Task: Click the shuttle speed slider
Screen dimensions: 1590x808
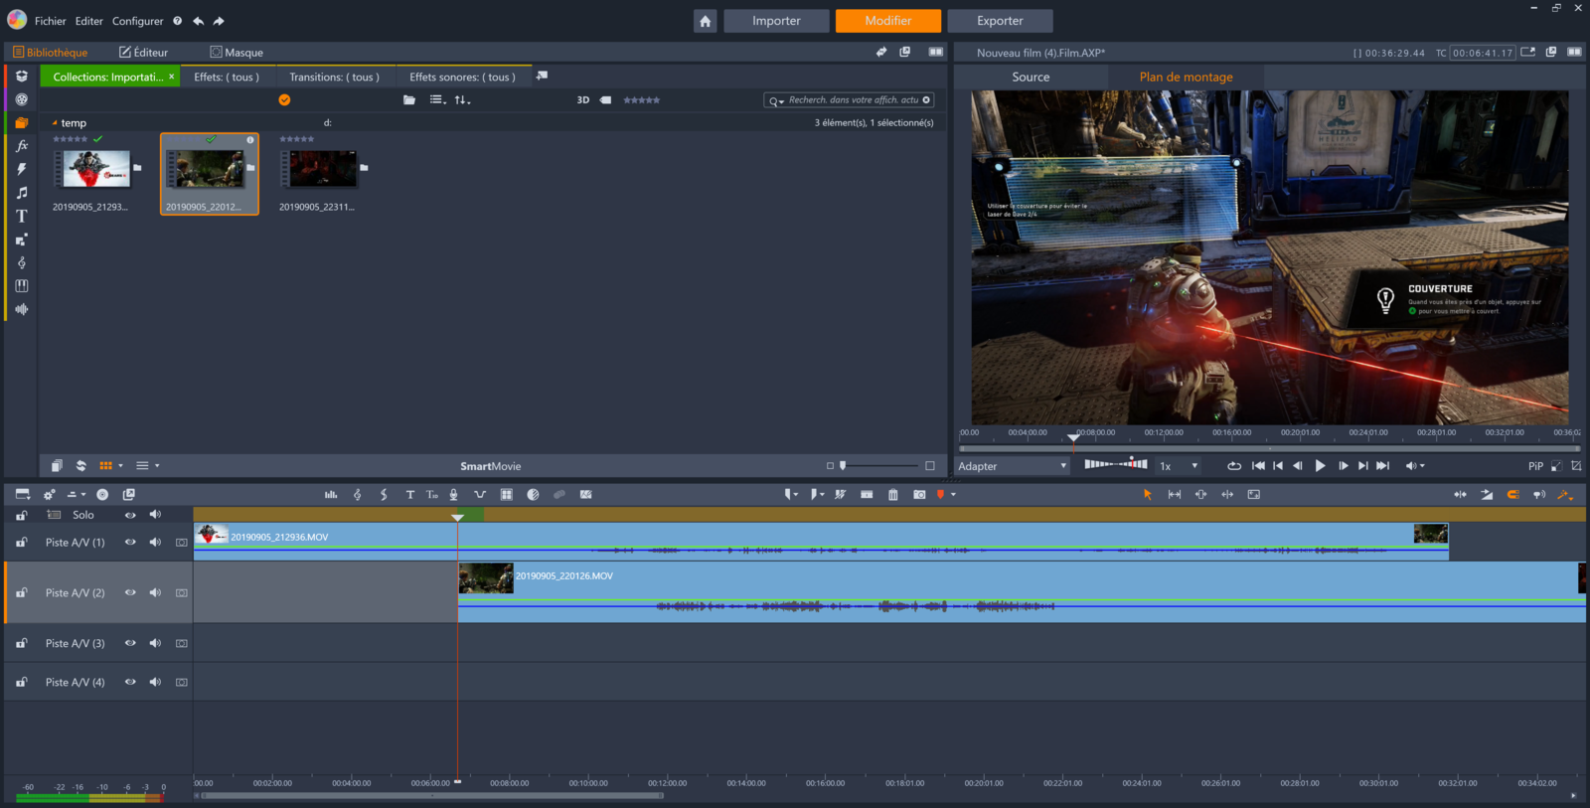Action: coord(1116,464)
